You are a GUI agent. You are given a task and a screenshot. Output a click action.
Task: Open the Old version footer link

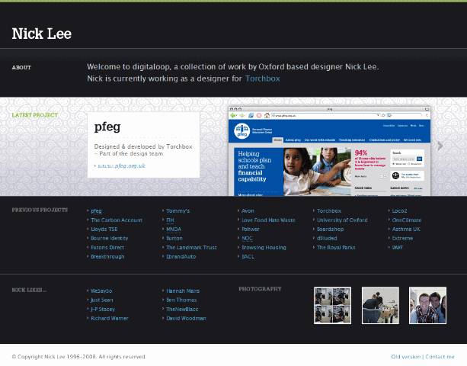pos(405,356)
